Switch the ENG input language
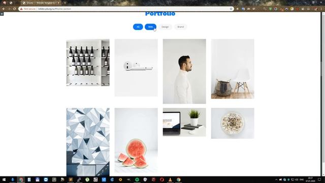 [302, 179]
